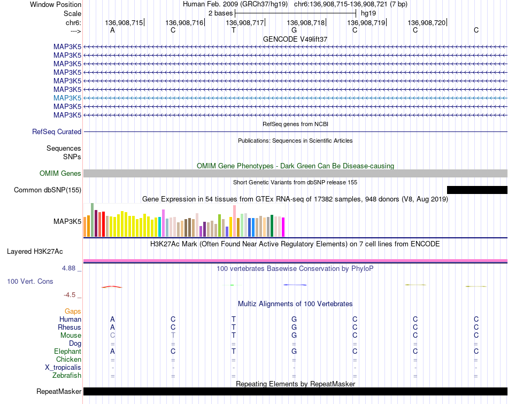
Task: Click the 136,908,718 position on the ruler
Action: [x=305, y=22]
